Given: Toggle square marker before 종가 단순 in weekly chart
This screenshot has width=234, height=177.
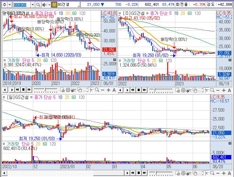Looking at the screenshot, I should [x=147, y=14].
